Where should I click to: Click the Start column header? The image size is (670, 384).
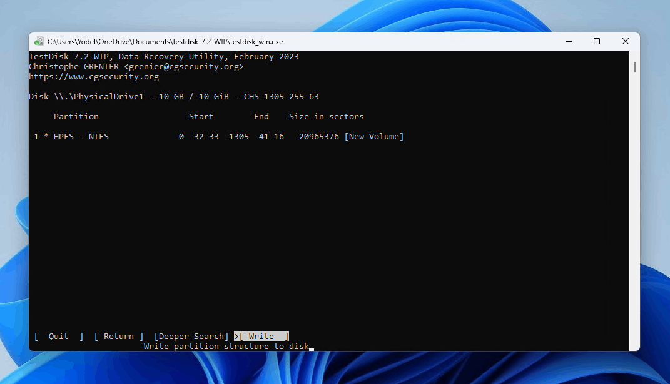pos(201,117)
